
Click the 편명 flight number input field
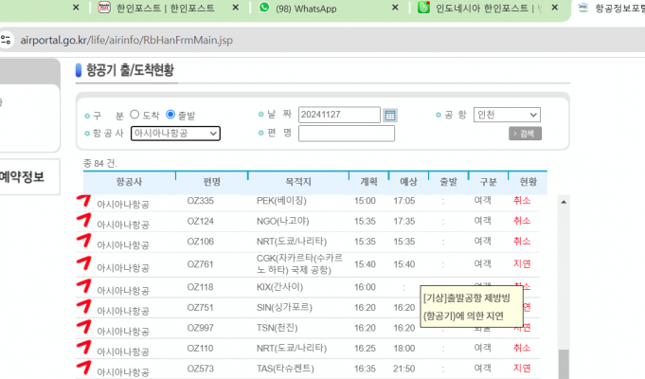(x=346, y=134)
